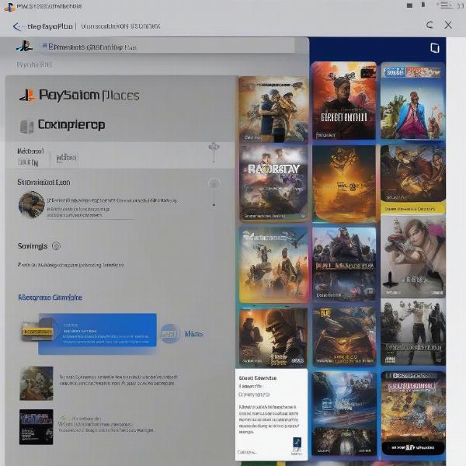
Task: Open the orange battlefield map game cover
Action: point(413,413)
